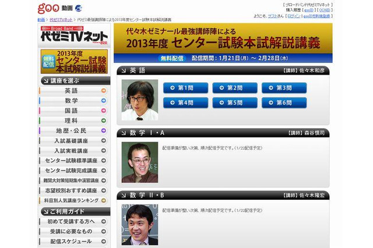This screenshot has width=373, height=248.
Task: Open 入試基礎講座 from the sidebar
Action: coord(73,141)
